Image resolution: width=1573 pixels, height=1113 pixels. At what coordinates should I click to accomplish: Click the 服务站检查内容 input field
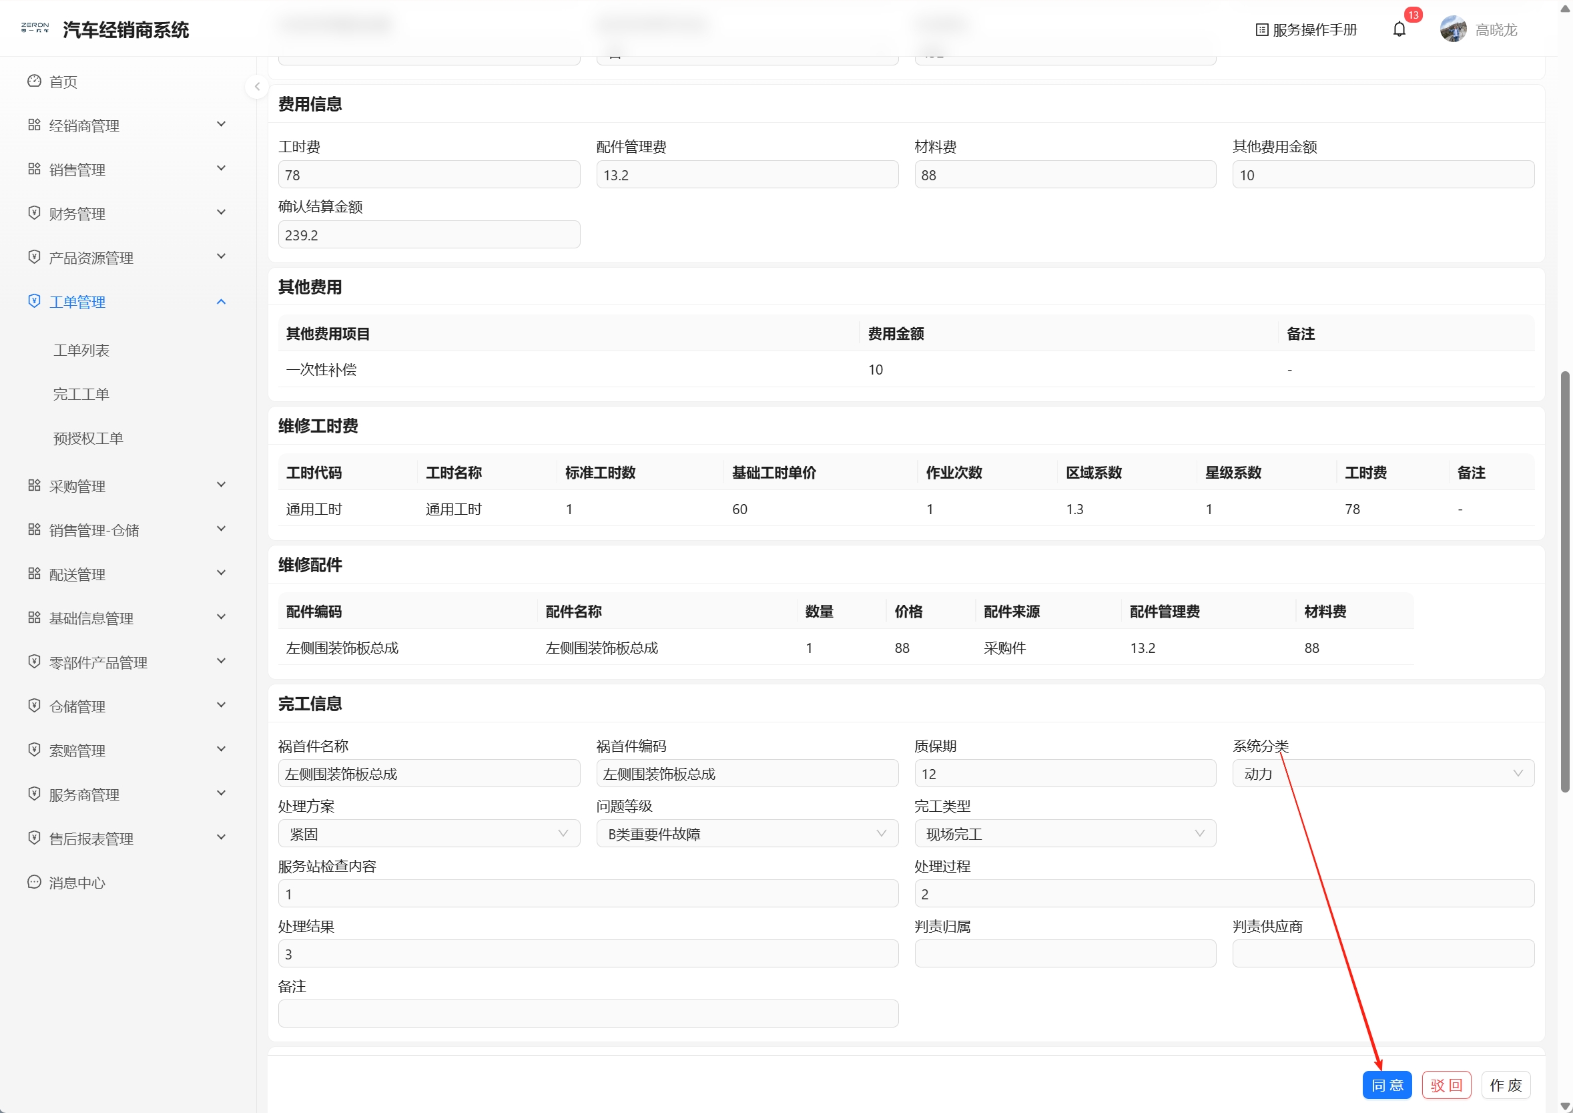coord(588,894)
